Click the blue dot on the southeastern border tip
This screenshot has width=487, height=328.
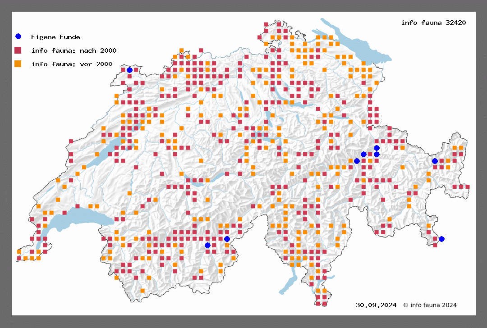(441, 239)
